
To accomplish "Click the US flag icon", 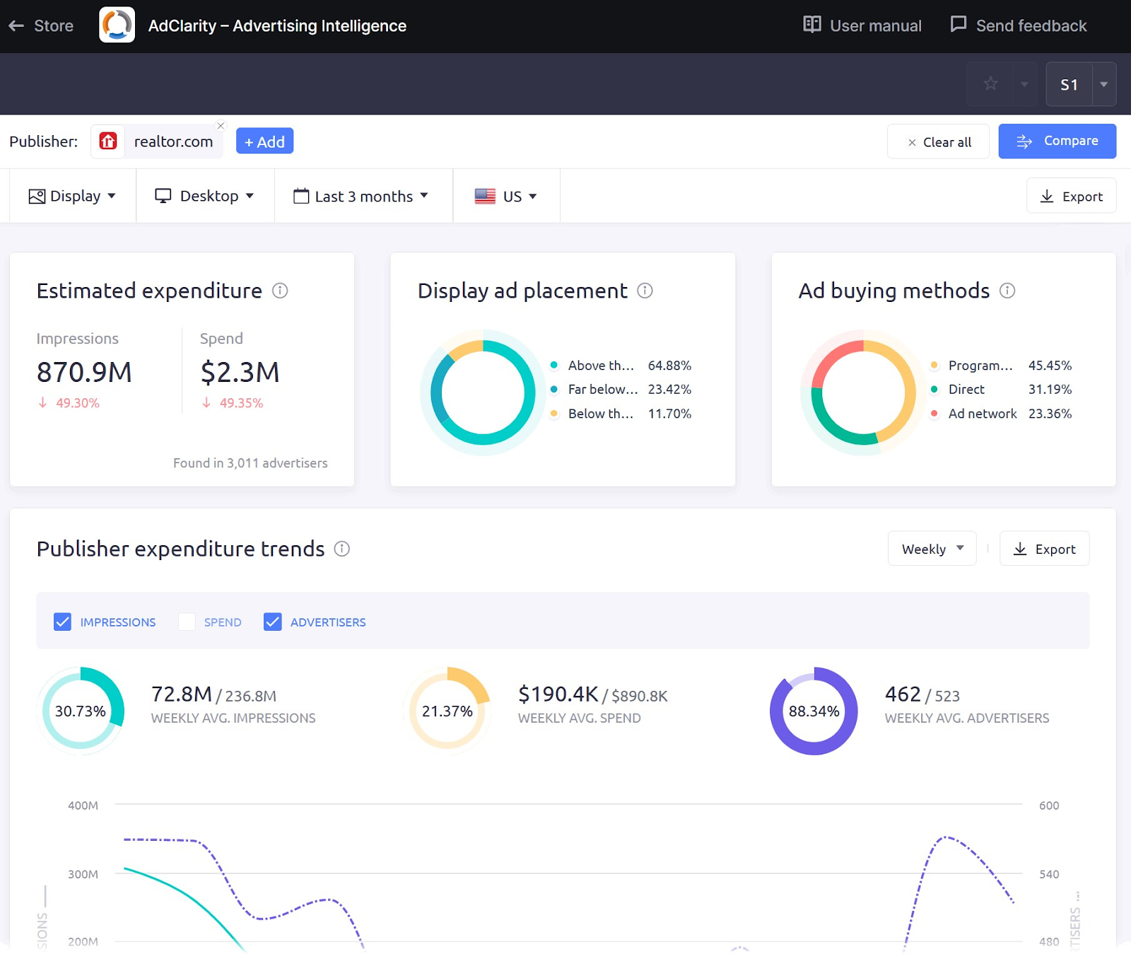I will (x=485, y=196).
